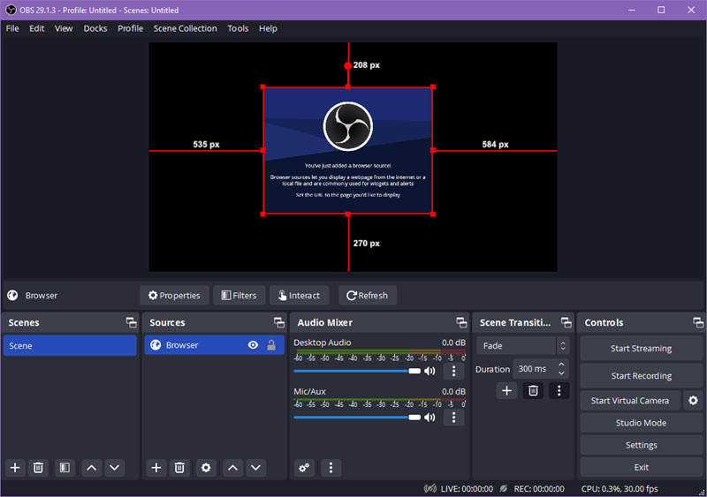Click Start Virtual Camera
Screen dimensions: 707x497
coord(630,401)
